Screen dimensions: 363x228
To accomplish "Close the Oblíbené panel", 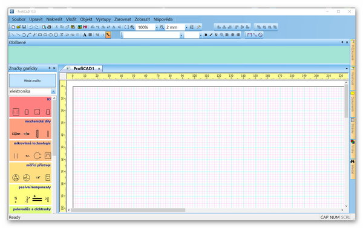I will (x=347, y=42).
